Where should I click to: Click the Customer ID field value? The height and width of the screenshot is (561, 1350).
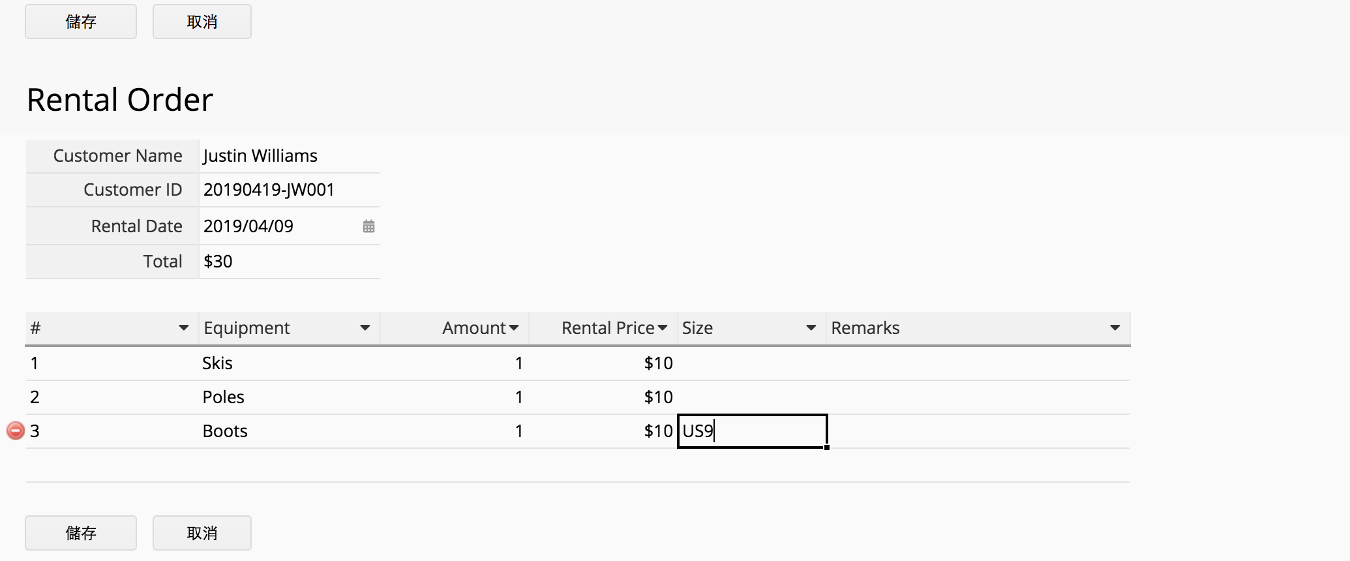(289, 190)
